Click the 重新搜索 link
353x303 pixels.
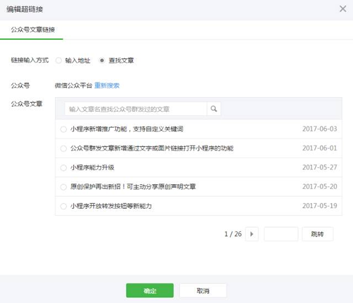(107, 85)
